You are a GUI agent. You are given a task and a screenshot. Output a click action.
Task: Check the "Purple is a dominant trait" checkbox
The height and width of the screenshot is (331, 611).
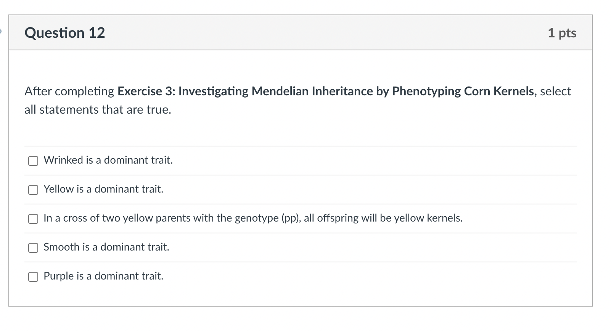click(x=33, y=276)
